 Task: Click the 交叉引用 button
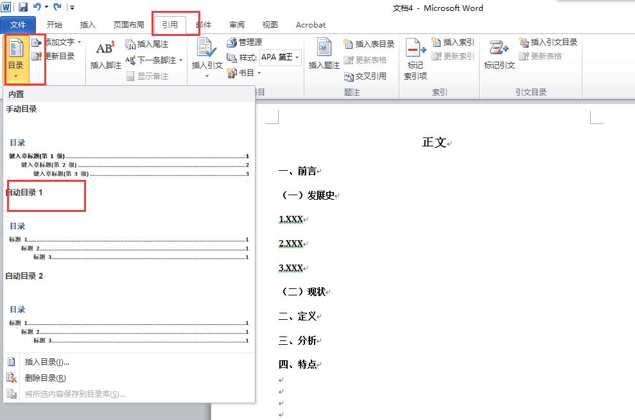pyautogui.click(x=365, y=76)
